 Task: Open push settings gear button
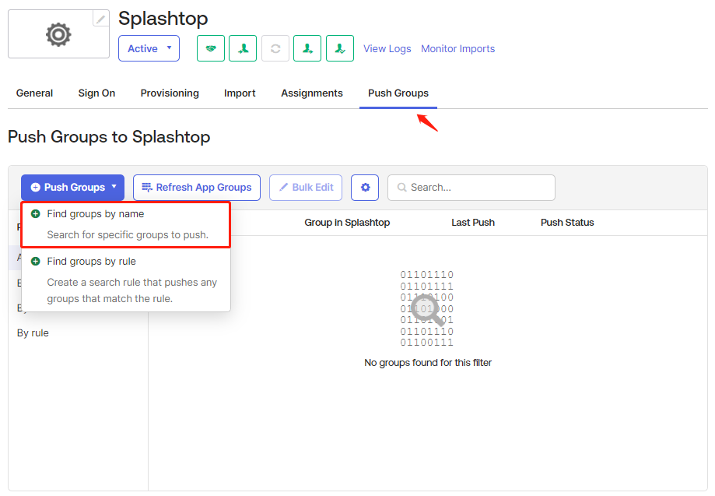(x=365, y=188)
